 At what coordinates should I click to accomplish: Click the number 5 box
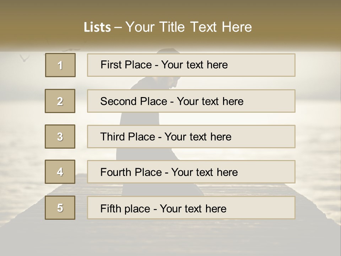[60, 208]
